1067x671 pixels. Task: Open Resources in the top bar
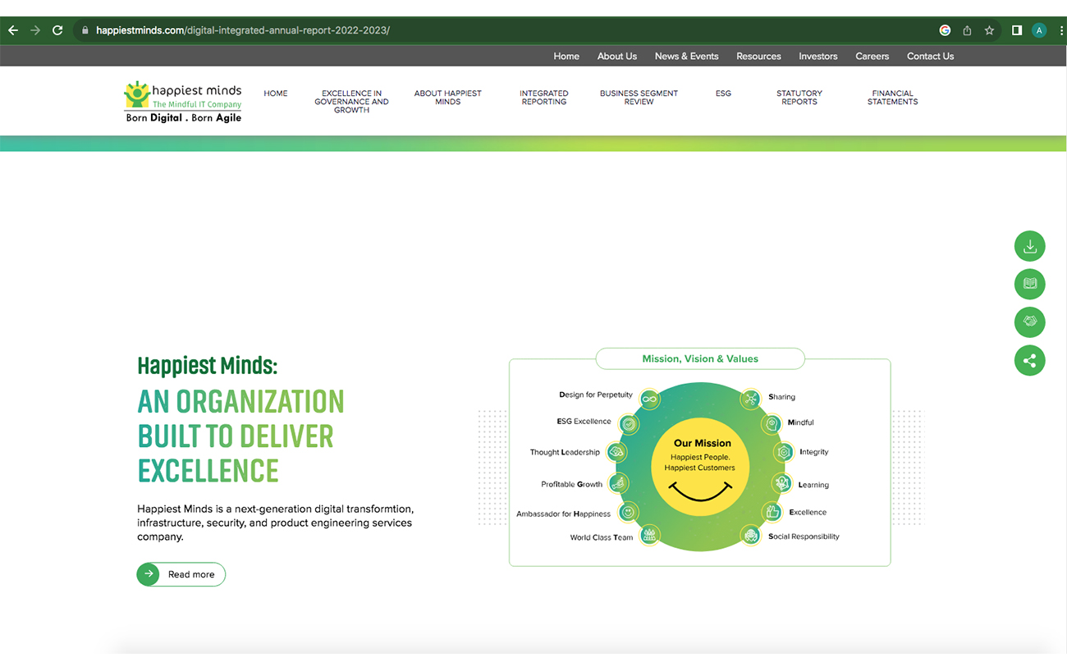click(758, 57)
